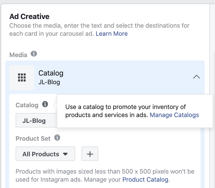
Task: Open the Learn More link
Action: tap(112, 34)
